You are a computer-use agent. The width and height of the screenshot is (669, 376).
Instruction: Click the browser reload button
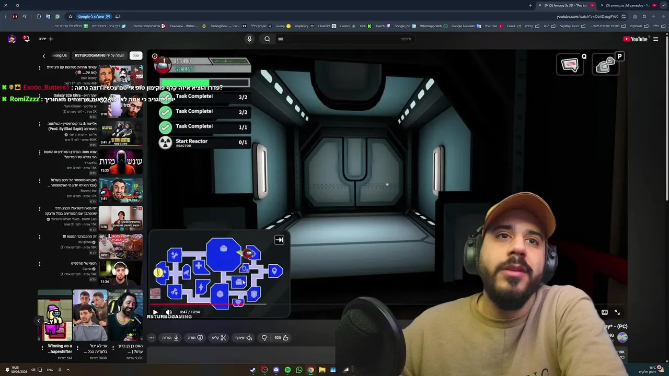644,16
